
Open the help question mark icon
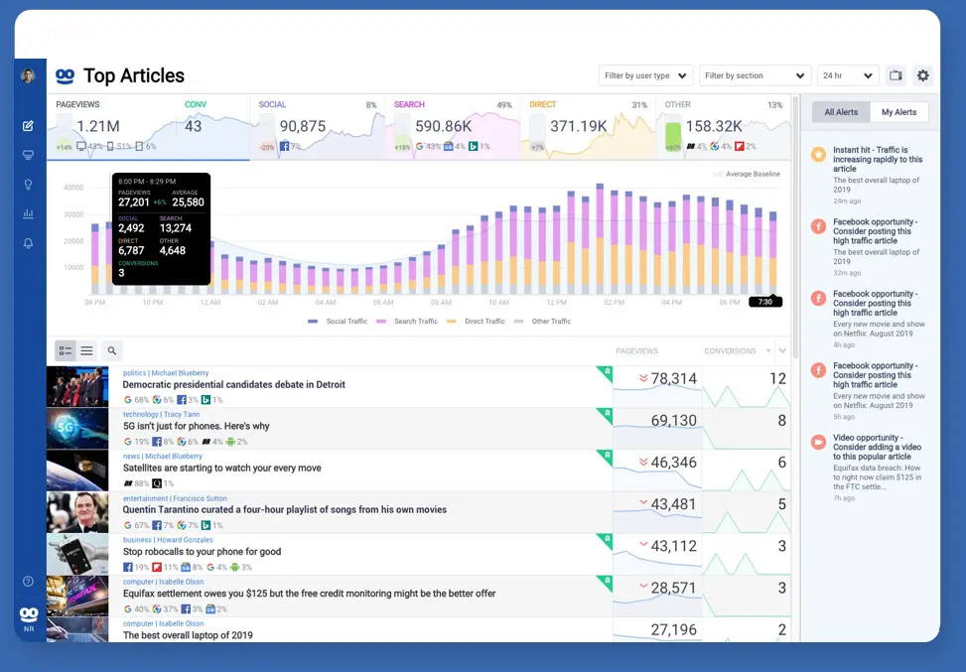pyautogui.click(x=29, y=581)
